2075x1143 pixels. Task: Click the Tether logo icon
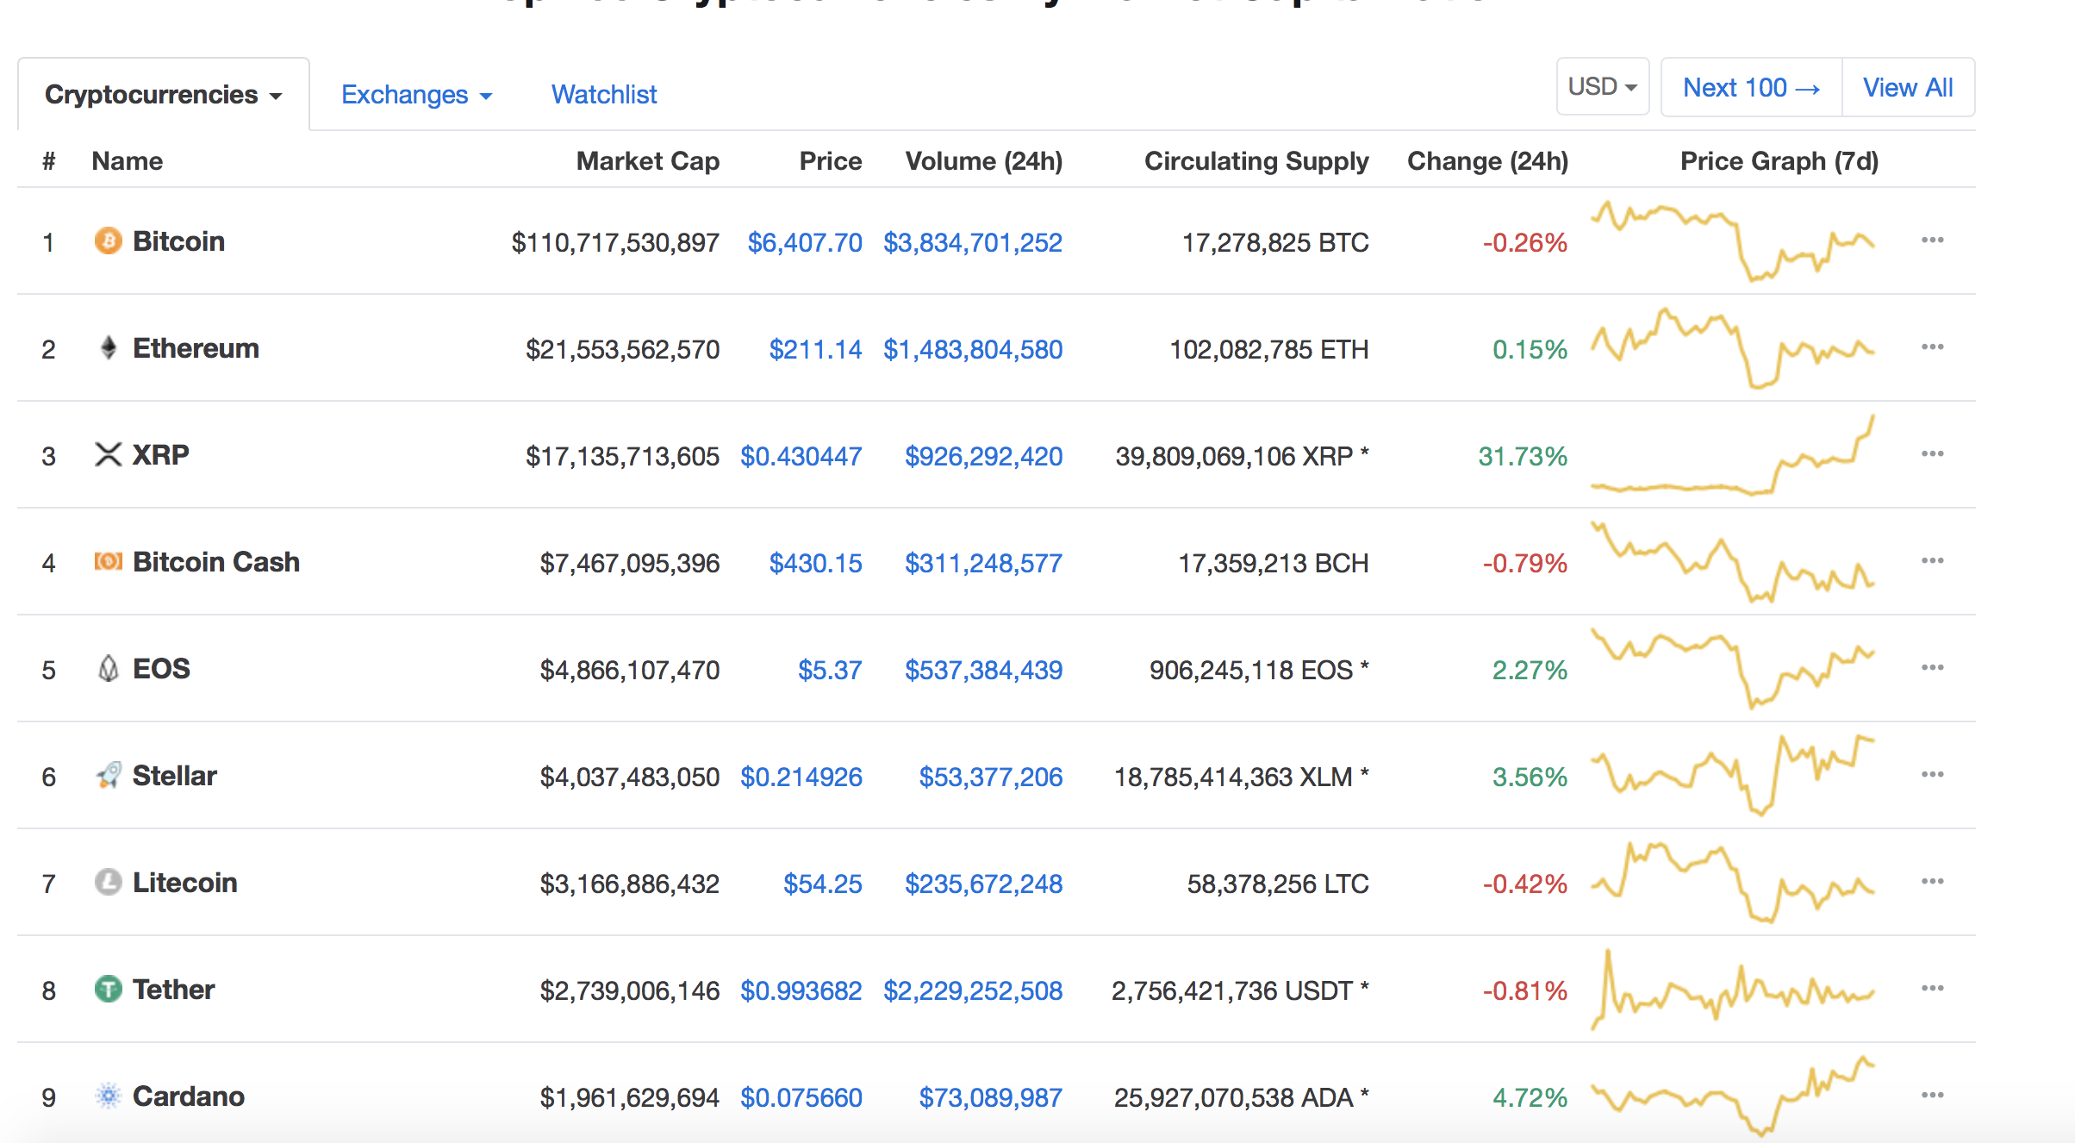[x=108, y=989]
